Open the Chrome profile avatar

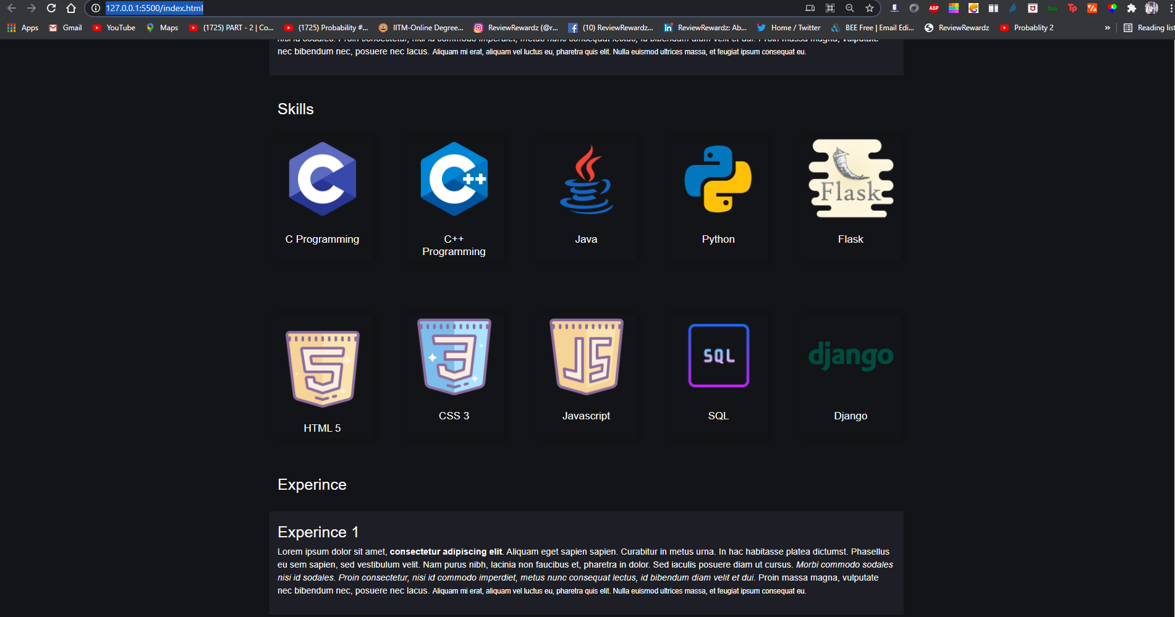click(x=1152, y=8)
